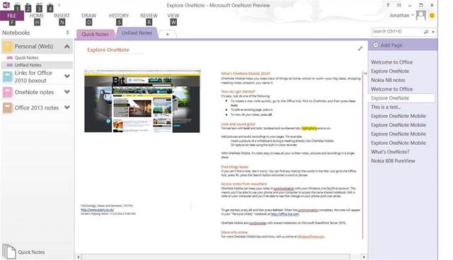Viewport: 453px width, 260px height.
Task: Open the help question mark icon
Action: pos(388,5)
